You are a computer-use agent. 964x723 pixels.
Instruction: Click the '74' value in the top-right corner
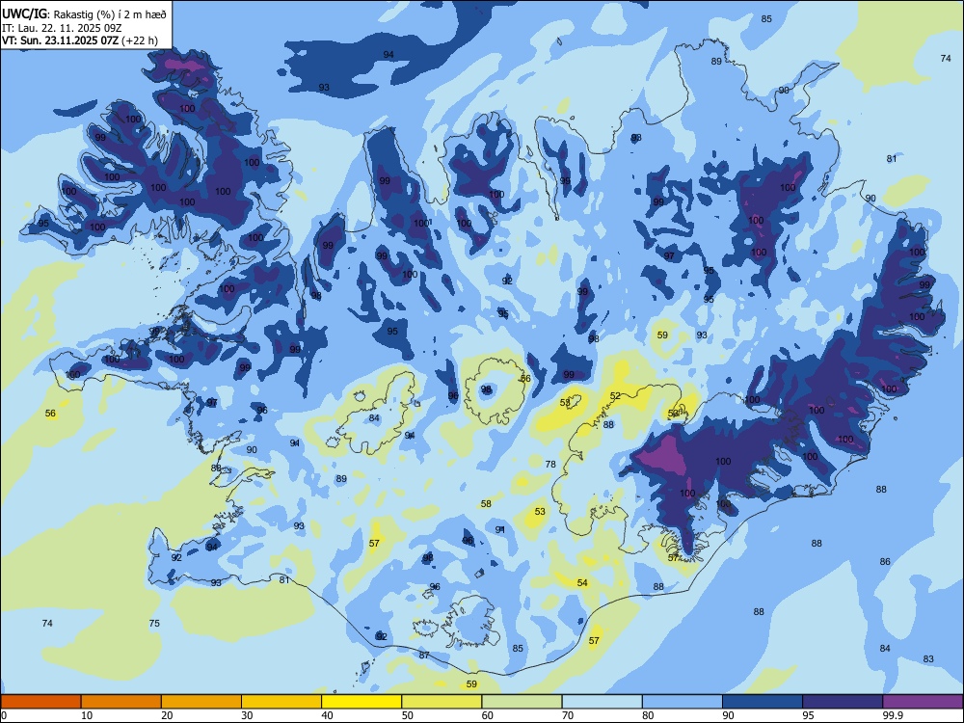pyautogui.click(x=946, y=58)
